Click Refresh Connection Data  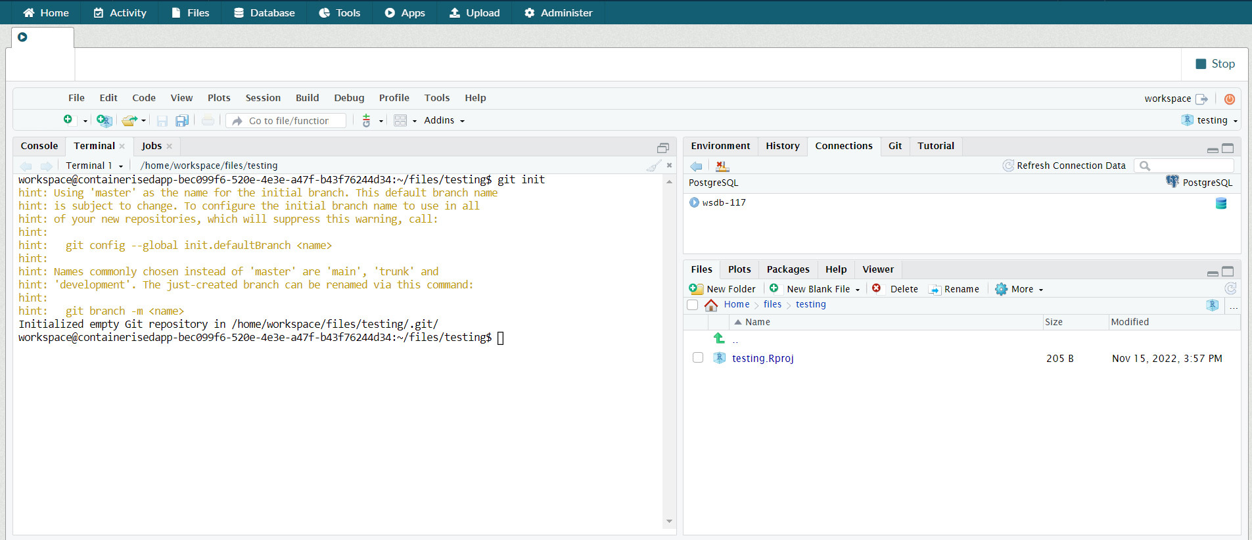coord(1064,166)
